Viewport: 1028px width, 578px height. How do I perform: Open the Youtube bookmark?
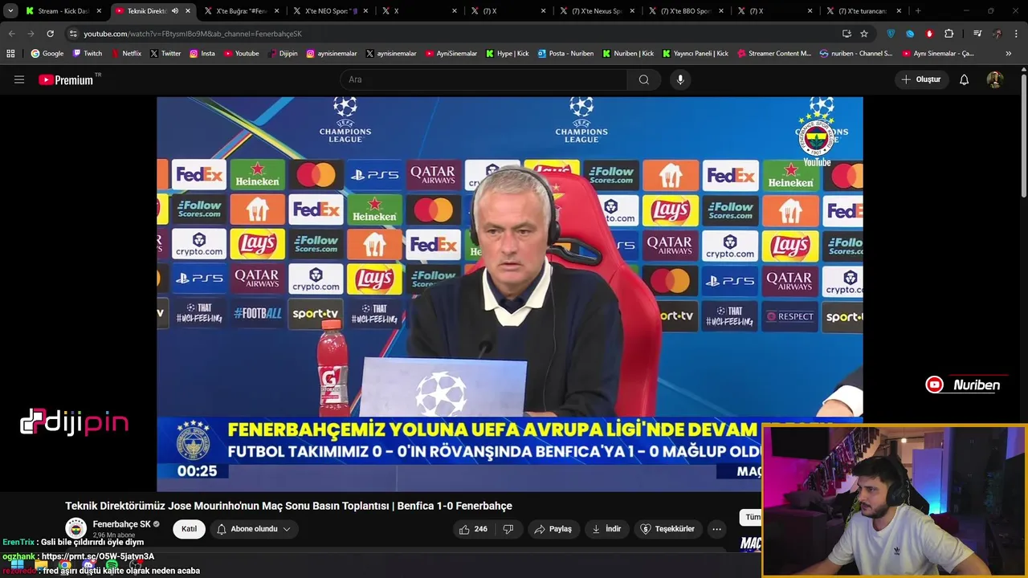pyautogui.click(x=241, y=53)
